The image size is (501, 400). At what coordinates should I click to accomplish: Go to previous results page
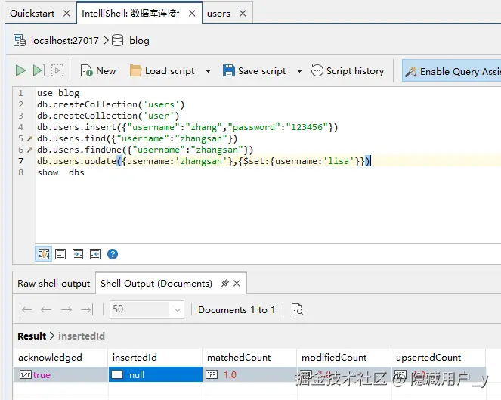point(46,309)
